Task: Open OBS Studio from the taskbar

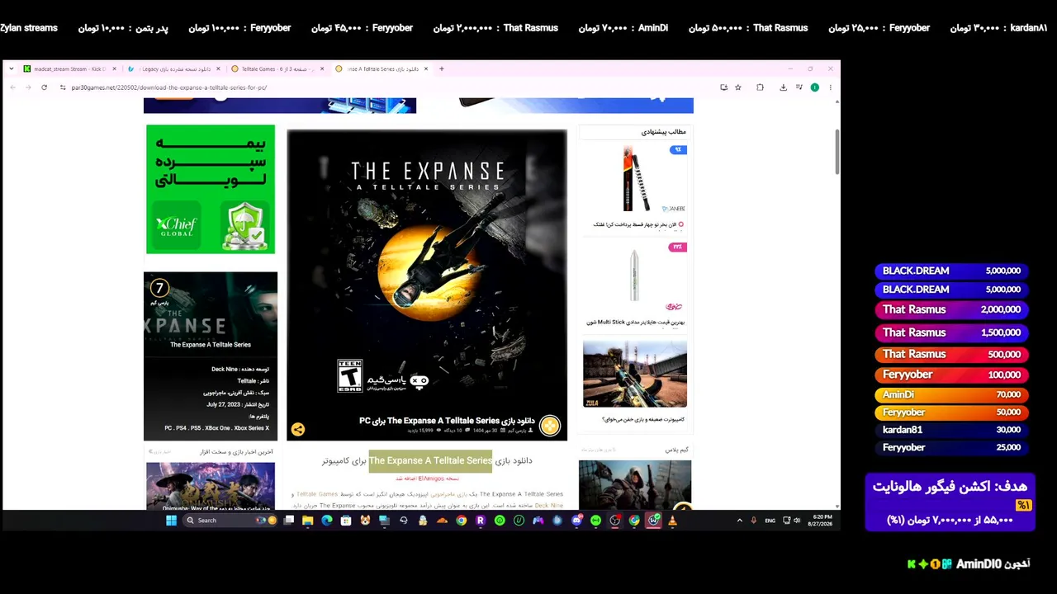Action: 615,521
